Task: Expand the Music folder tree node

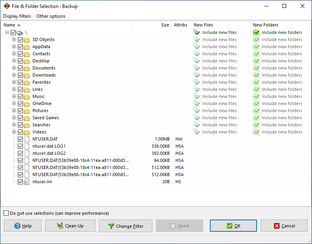Action: [14, 96]
